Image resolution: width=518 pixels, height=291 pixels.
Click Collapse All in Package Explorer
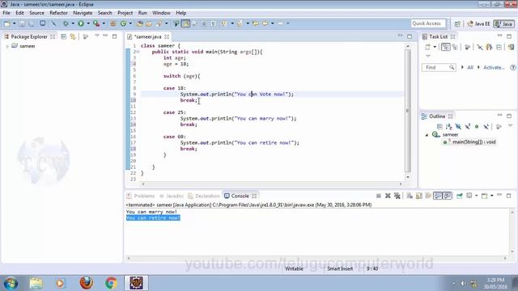click(x=64, y=36)
